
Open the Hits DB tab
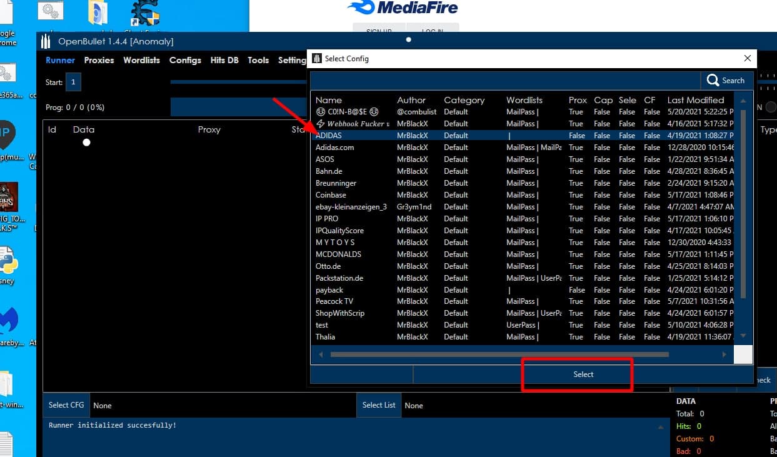[x=224, y=60]
